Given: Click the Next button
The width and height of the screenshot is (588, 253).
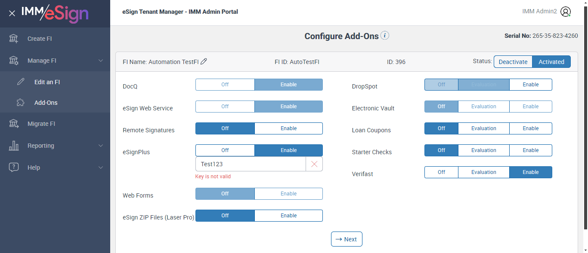Looking at the screenshot, I should point(347,239).
